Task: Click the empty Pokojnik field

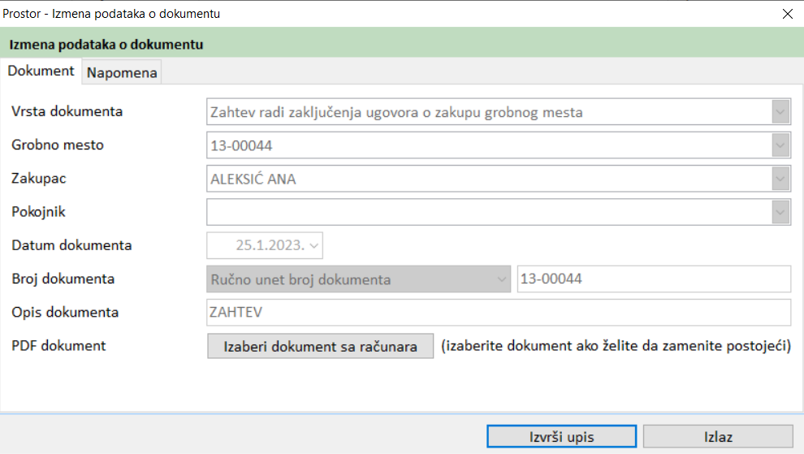Action: (487, 212)
